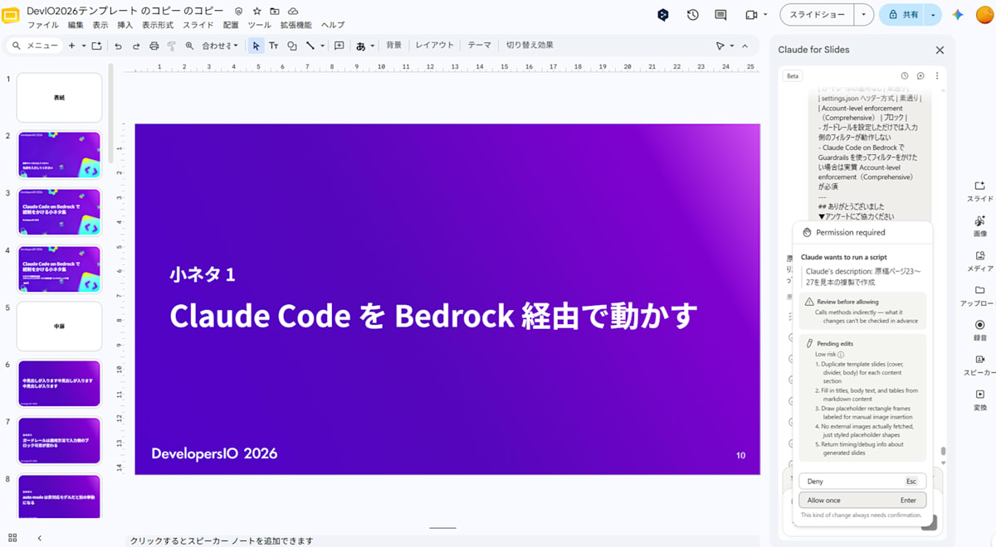
Task: Click the add comment toolbar icon
Action: pyautogui.click(x=339, y=46)
